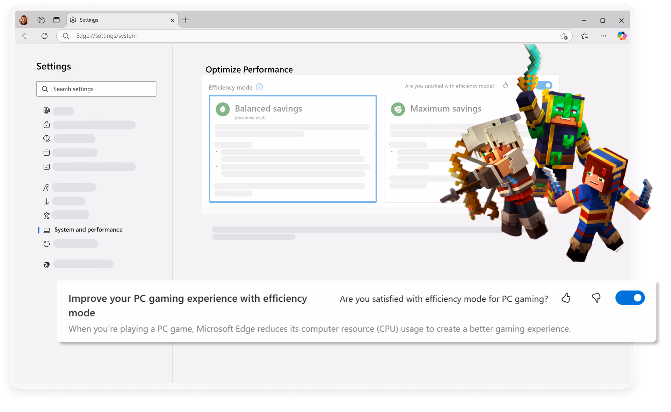
Task: Click the Settings heading in sidebar
Action: click(53, 66)
